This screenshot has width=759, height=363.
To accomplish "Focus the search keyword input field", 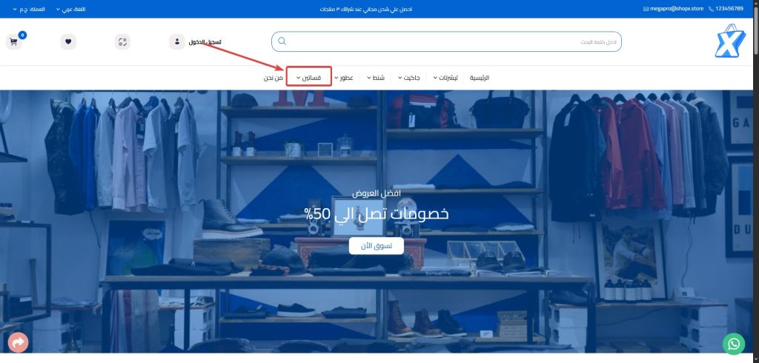I will [x=452, y=41].
